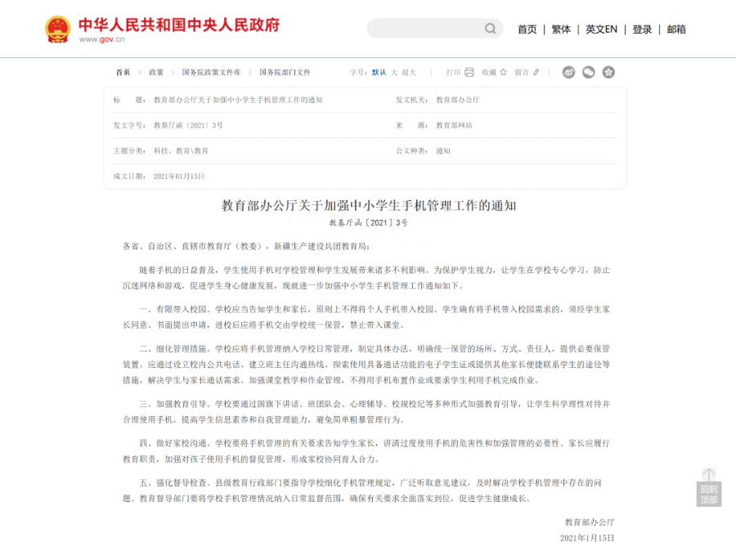This screenshot has width=736, height=551.
Task: Click the print (打印) icon
Action: 469,72
